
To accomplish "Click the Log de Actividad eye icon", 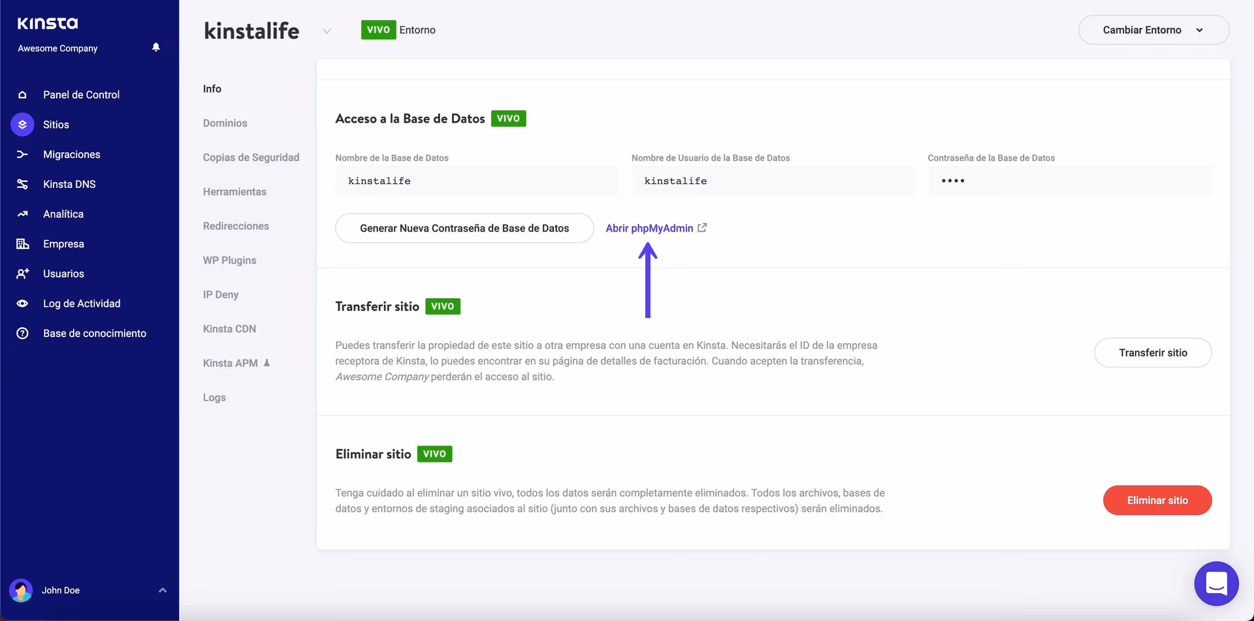I will pyautogui.click(x=22, y=303).
